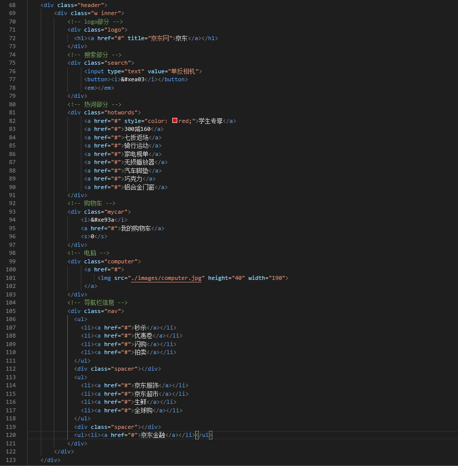Click the text '无损播放器' on line 87
Image resolution: width=458 pixels, height=466 pixels.
139,162
